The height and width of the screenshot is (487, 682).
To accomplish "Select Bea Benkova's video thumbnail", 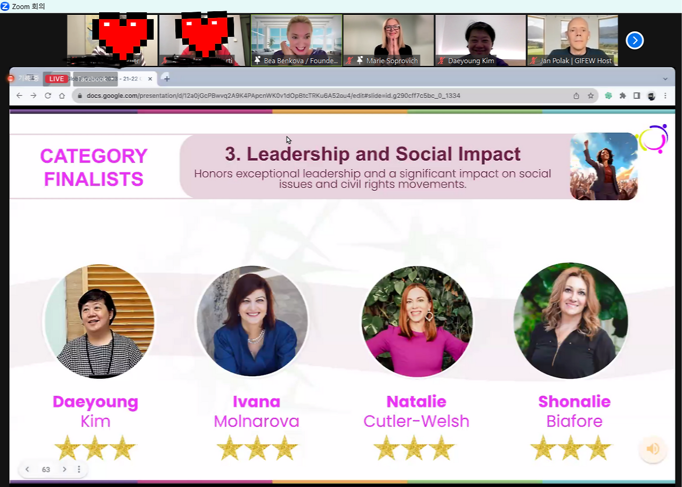I will 297,40.
